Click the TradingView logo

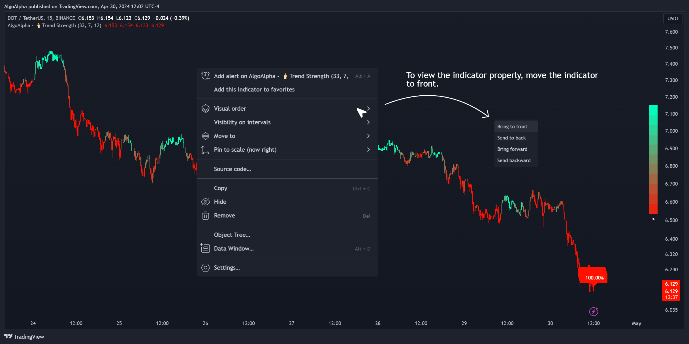point(8,336)
